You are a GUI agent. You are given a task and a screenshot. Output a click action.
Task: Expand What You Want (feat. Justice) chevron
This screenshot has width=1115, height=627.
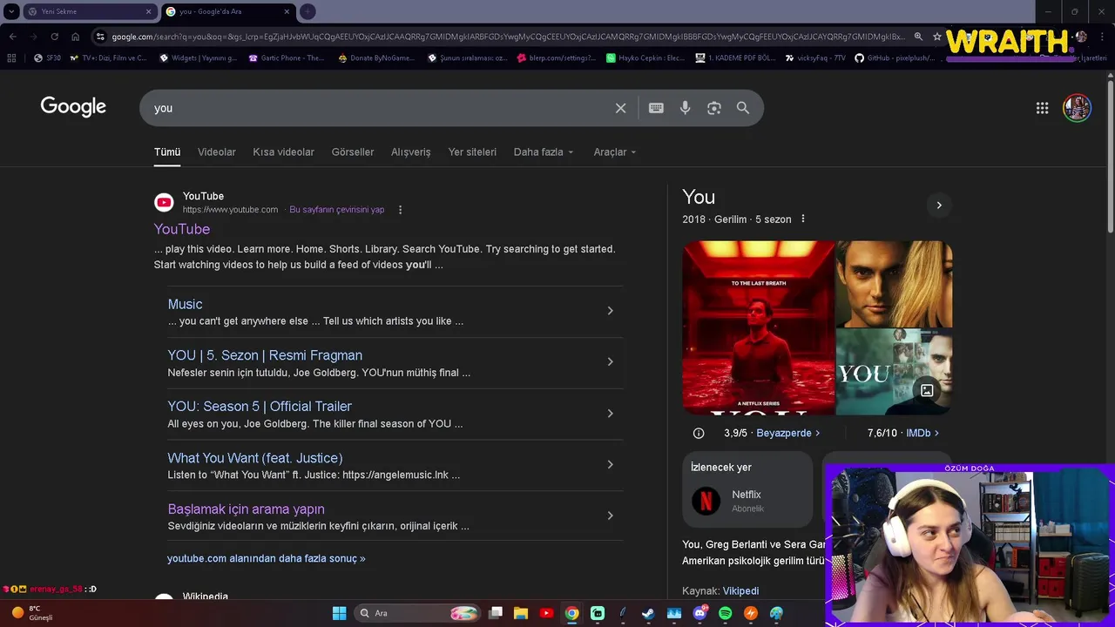(610, 465)
